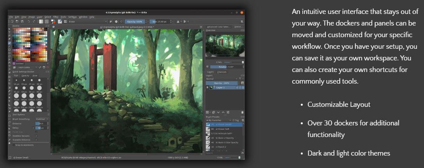
Task: Open the fill pattern chooser
Action: point(47,21)
